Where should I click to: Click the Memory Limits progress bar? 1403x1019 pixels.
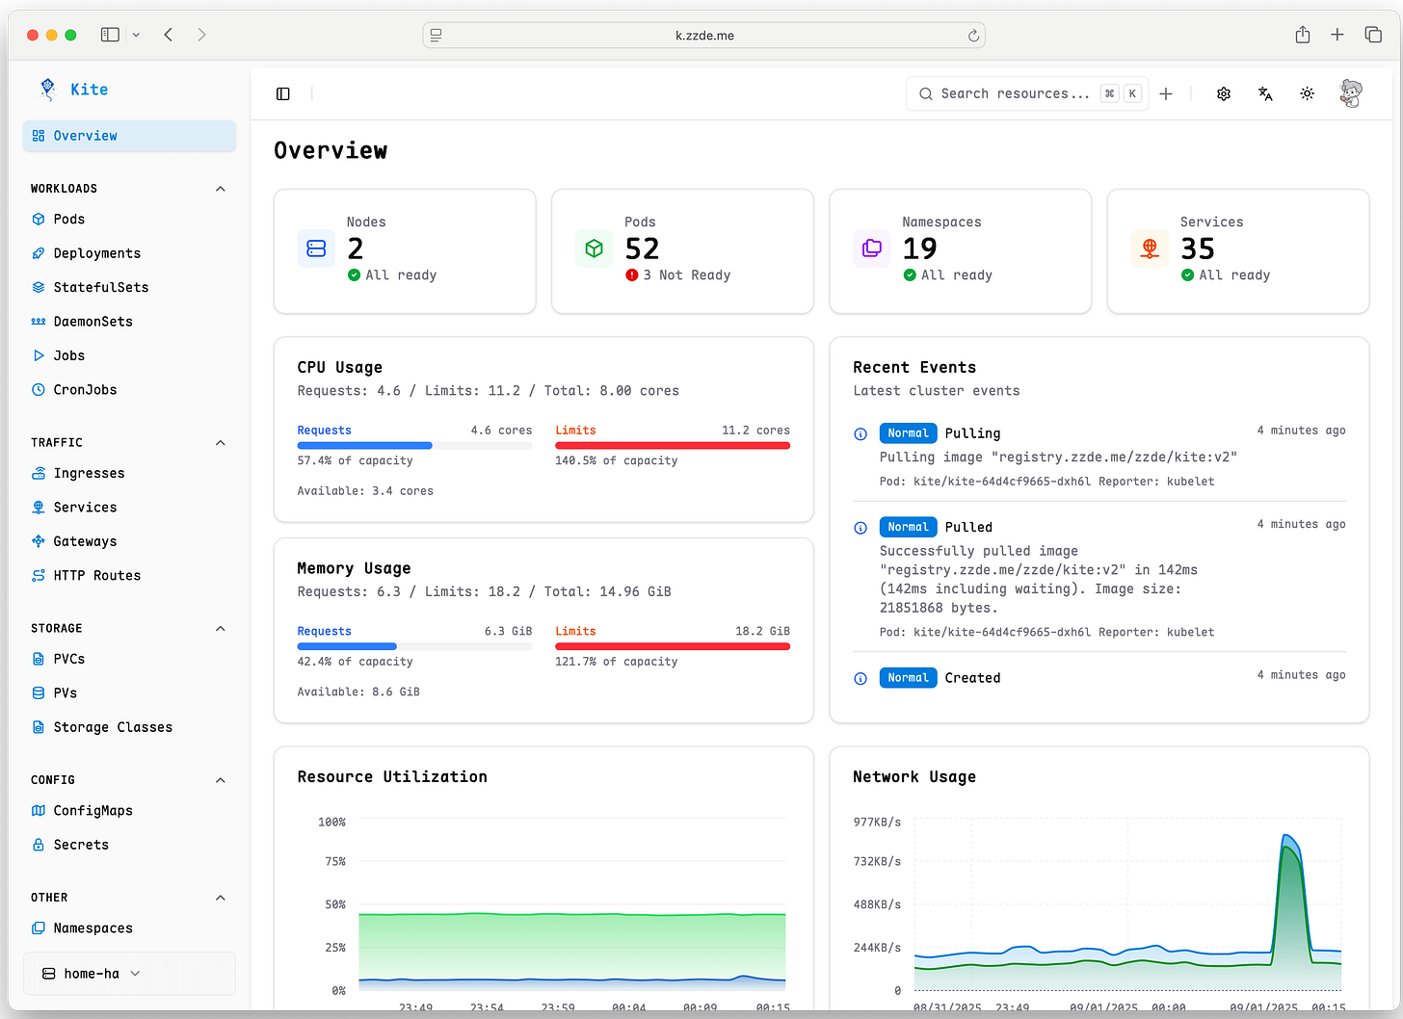click(x=673, y=647)
